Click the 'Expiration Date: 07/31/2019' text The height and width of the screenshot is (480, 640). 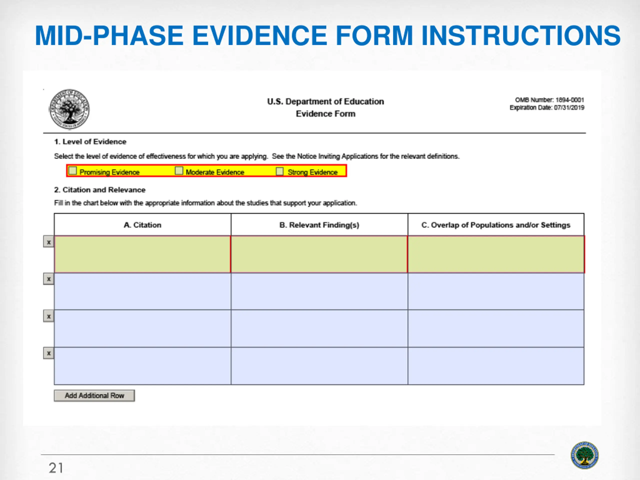(x=547, y=108)
